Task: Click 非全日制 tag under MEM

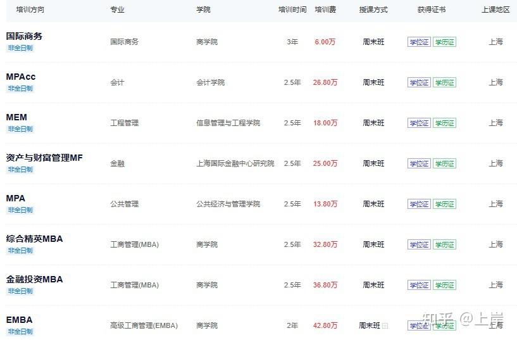Action: tap(20, 129)
